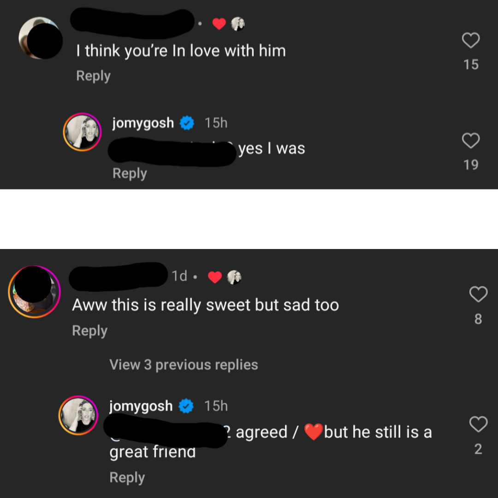This screenshot has height=498, width=498.
Task: Click verified badge beside first jomygosh name
Action: tap(187, 123)
